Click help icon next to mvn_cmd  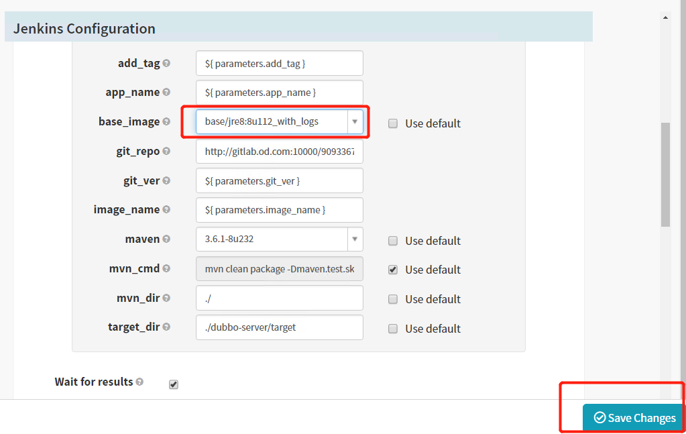[x=166, y=268]
